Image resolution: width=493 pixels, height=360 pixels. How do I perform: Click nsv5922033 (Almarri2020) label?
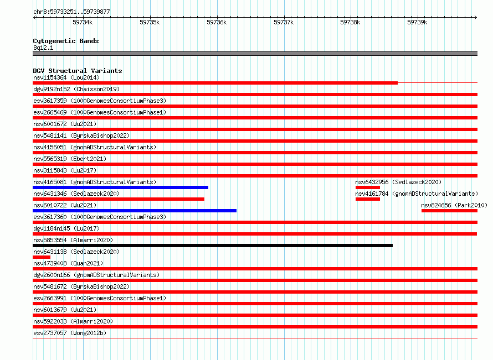tap(73, 321)
